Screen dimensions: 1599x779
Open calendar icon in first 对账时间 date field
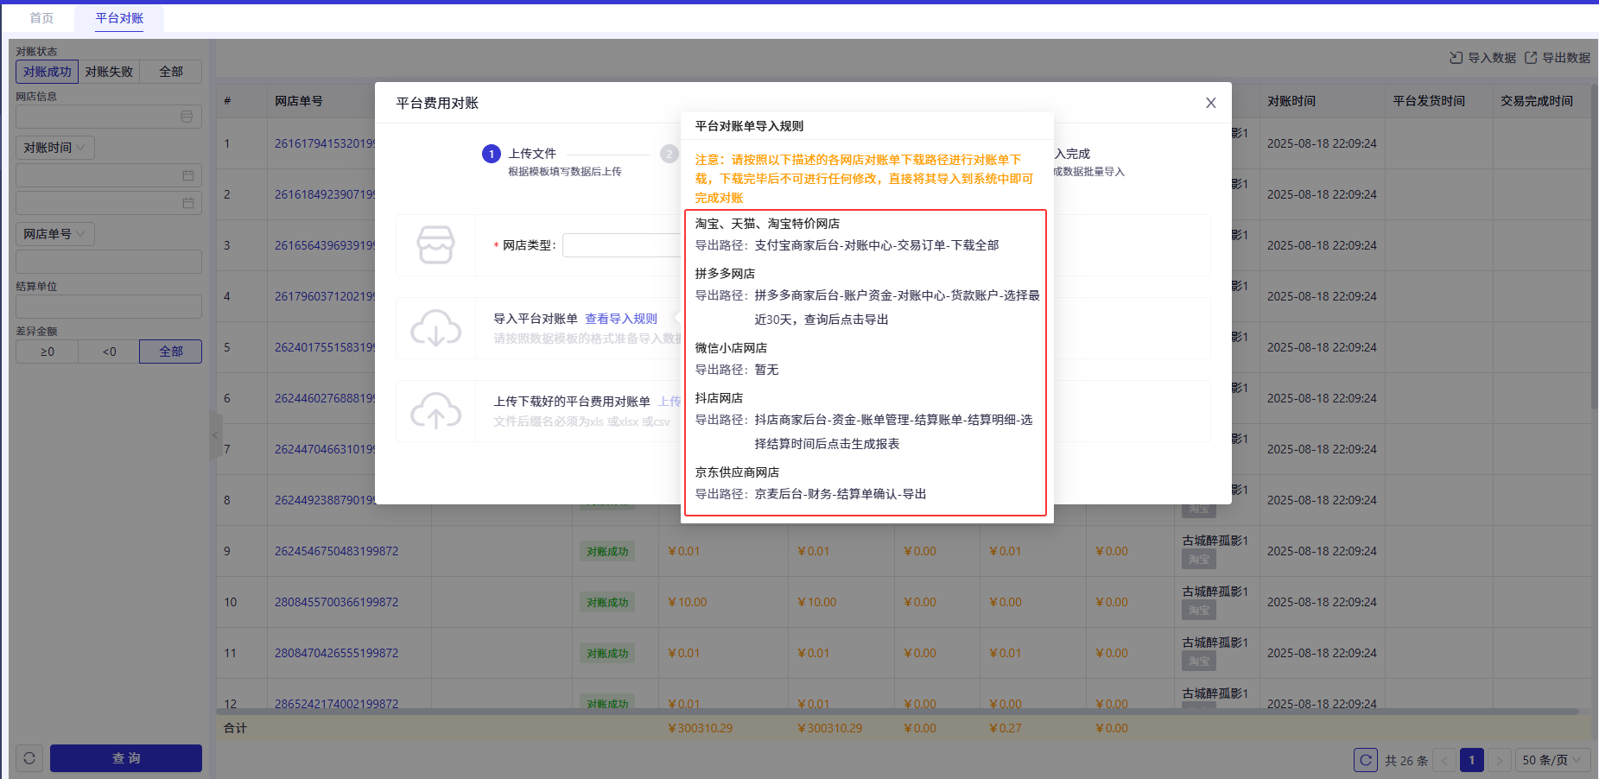tap(188, 175)
